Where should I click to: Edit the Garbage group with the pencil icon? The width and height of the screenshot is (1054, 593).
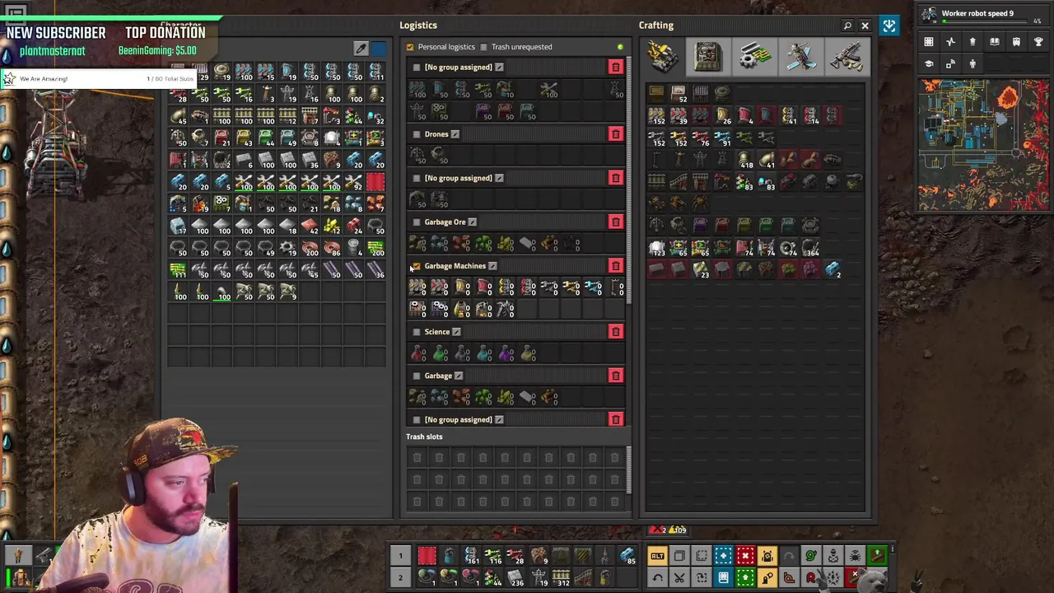click(x=459, y=376)
